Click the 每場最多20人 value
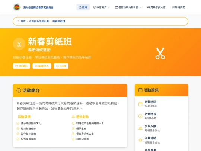The width and height of the screenshot is (201, 151). tap(152, 130)
